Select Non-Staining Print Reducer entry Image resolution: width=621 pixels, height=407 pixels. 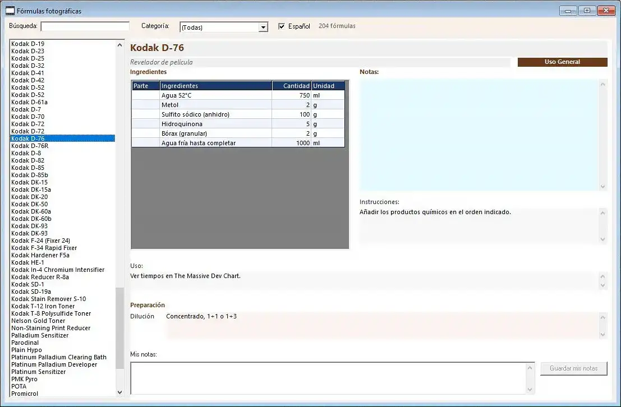pos(62,328)
